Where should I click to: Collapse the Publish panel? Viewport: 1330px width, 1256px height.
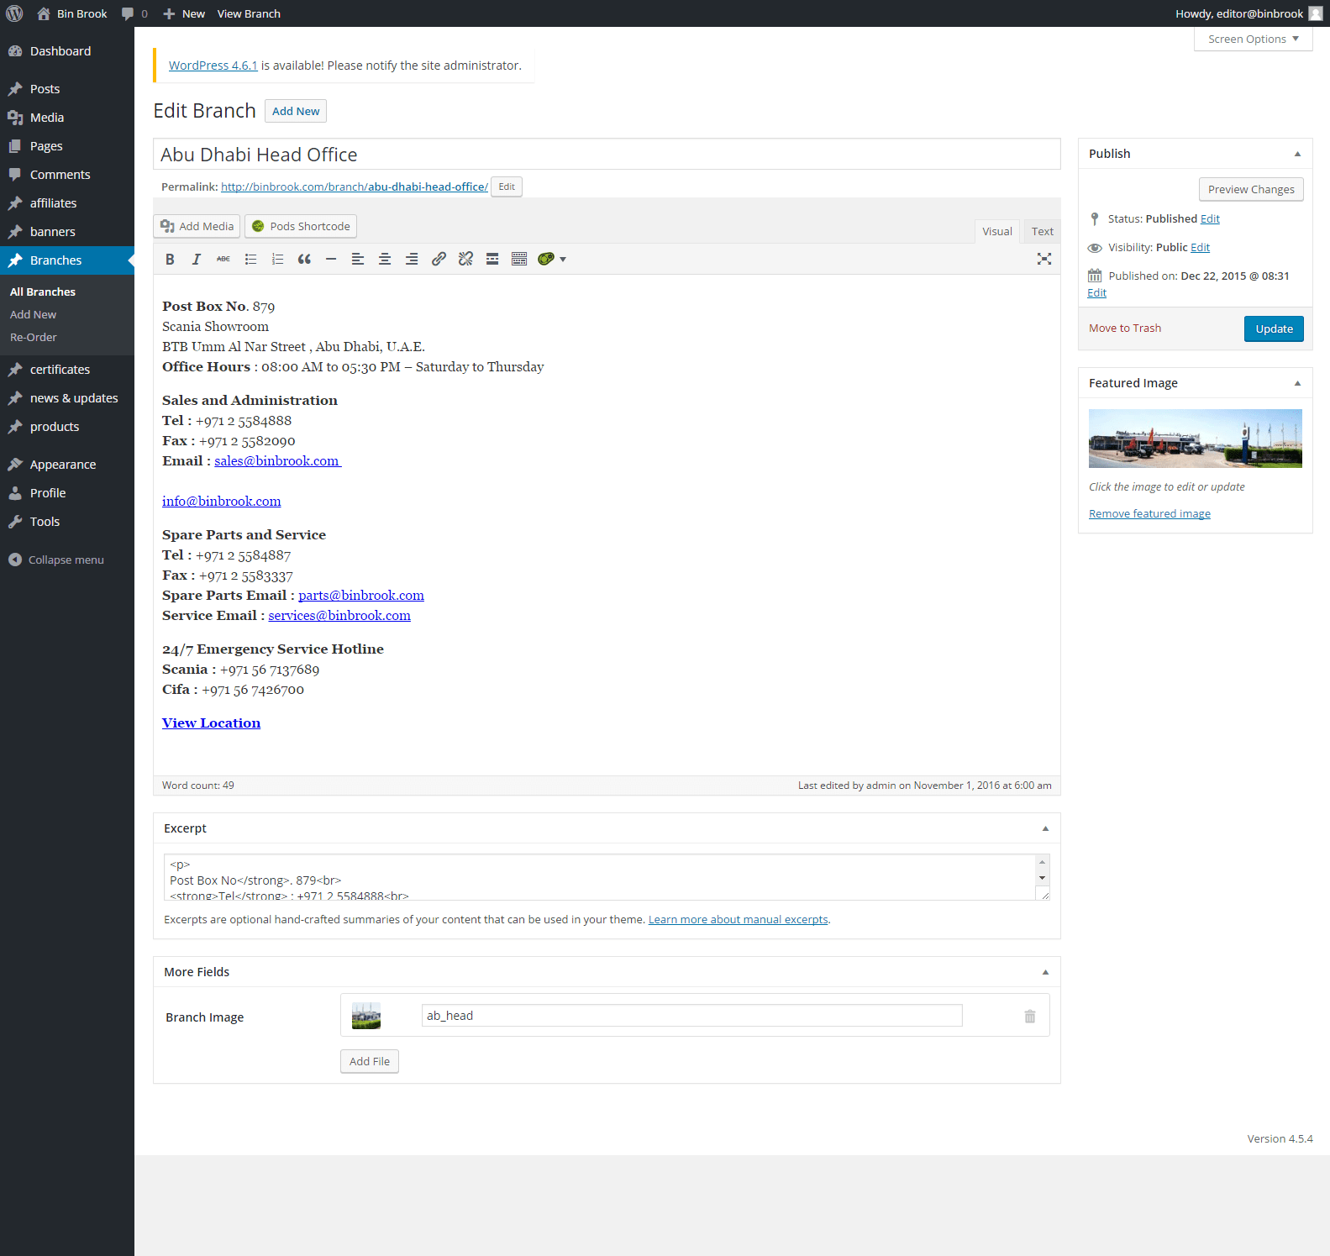coord(1297,154)
